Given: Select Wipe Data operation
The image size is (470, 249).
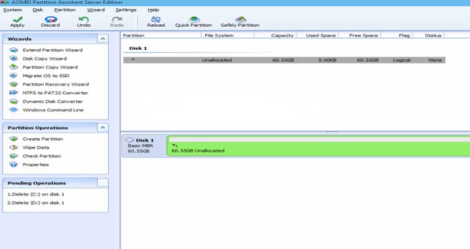Looking at the screenshot, I should 36,148.
